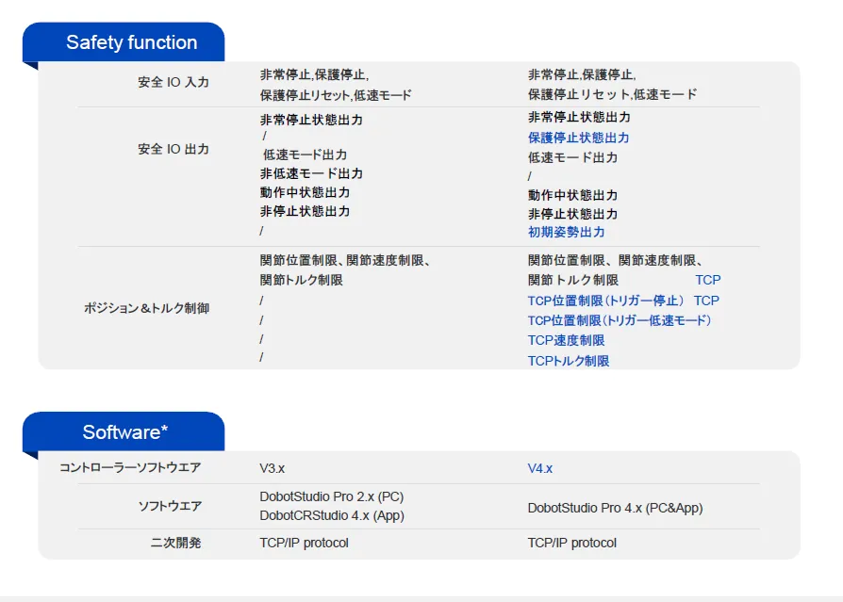Click the 保護停止状態出力 blue text
Viewport: 843px width, 602px height.
578,138
